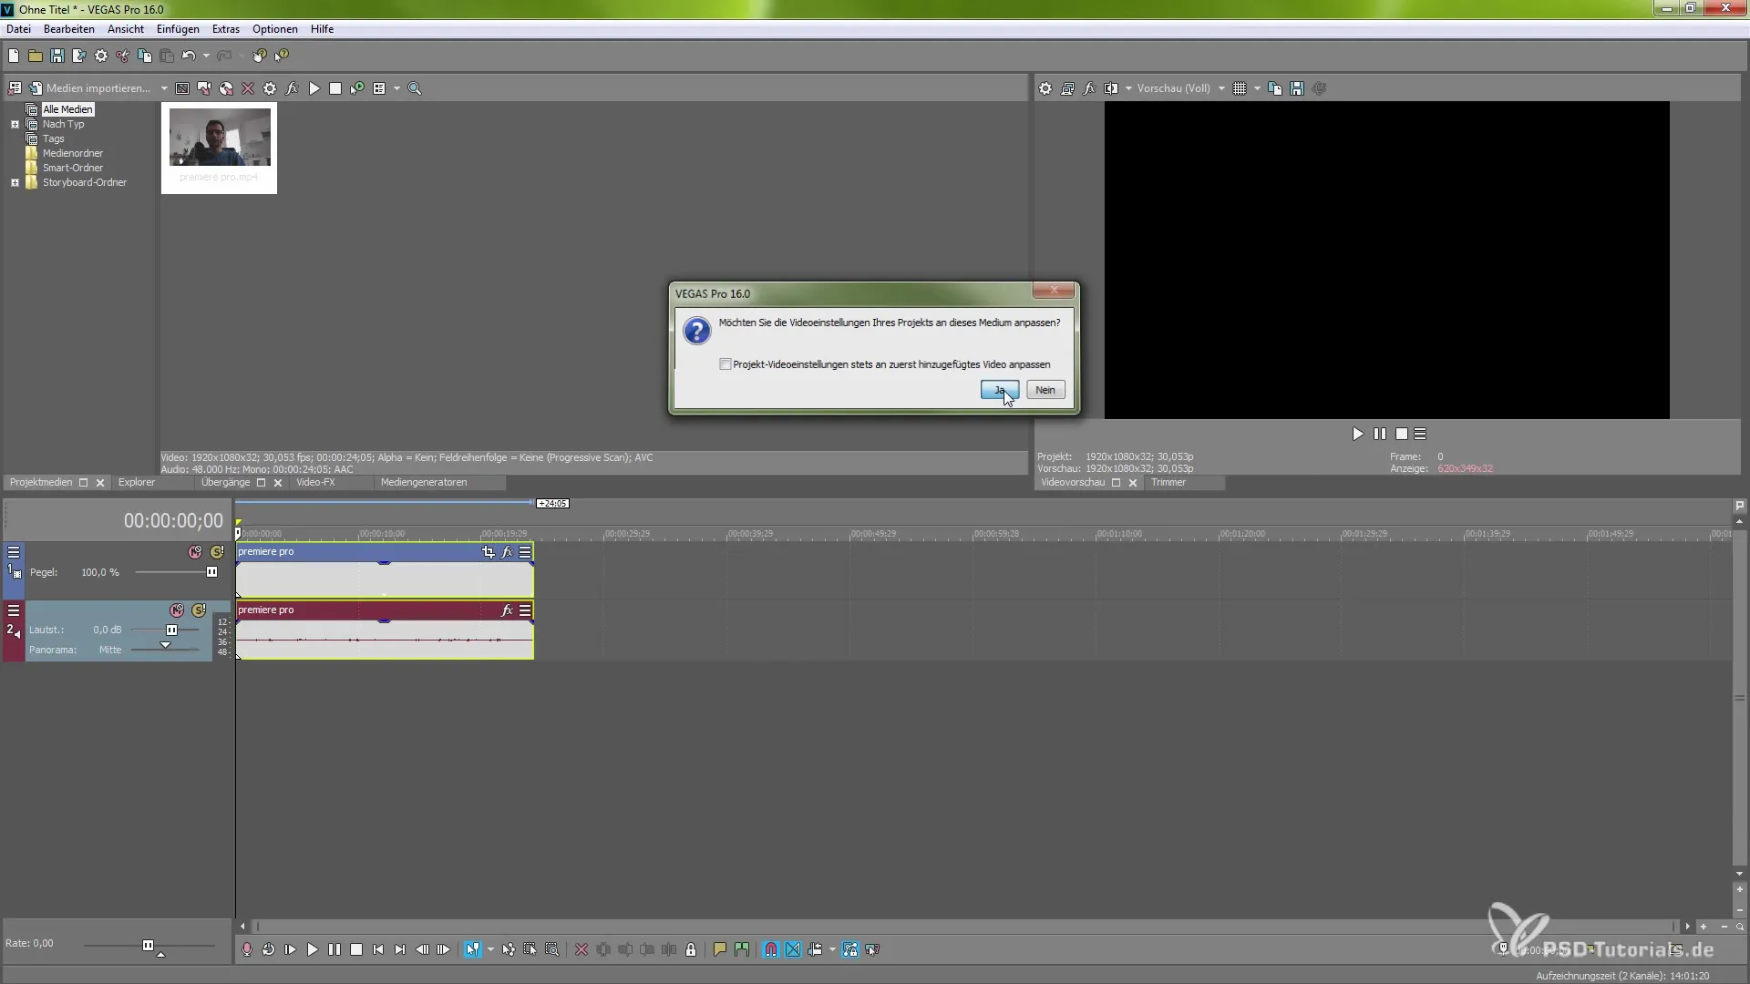
Task: Activate the What's This help cursor icon
Action: click(x=282, y=56)
